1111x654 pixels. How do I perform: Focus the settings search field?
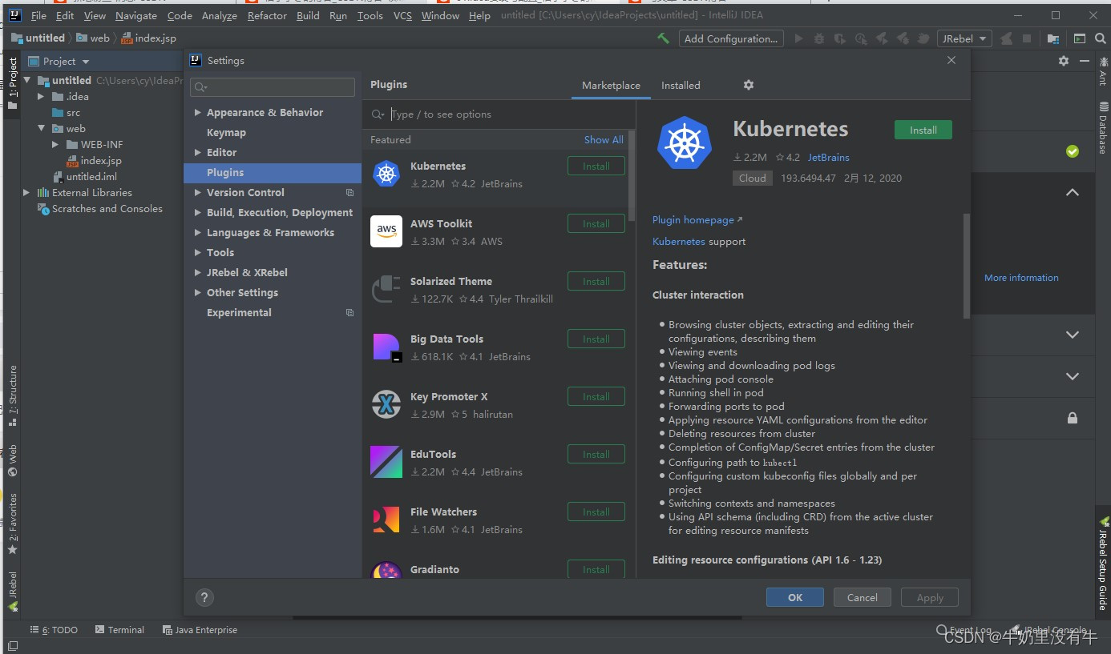click(x=273, y=86)
